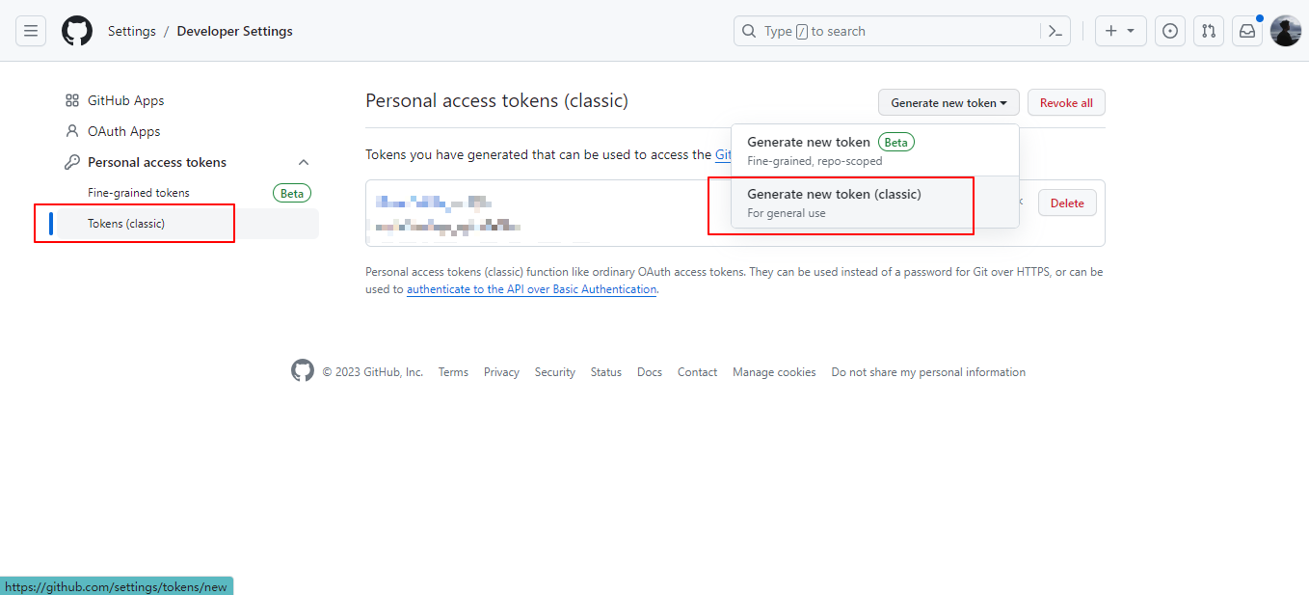
Task: Delete the listed access token
Action: 1067,203
